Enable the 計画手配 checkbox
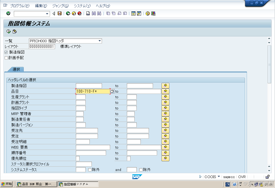The width and height of the screenshot is (275, 188). tap(6, 58)
